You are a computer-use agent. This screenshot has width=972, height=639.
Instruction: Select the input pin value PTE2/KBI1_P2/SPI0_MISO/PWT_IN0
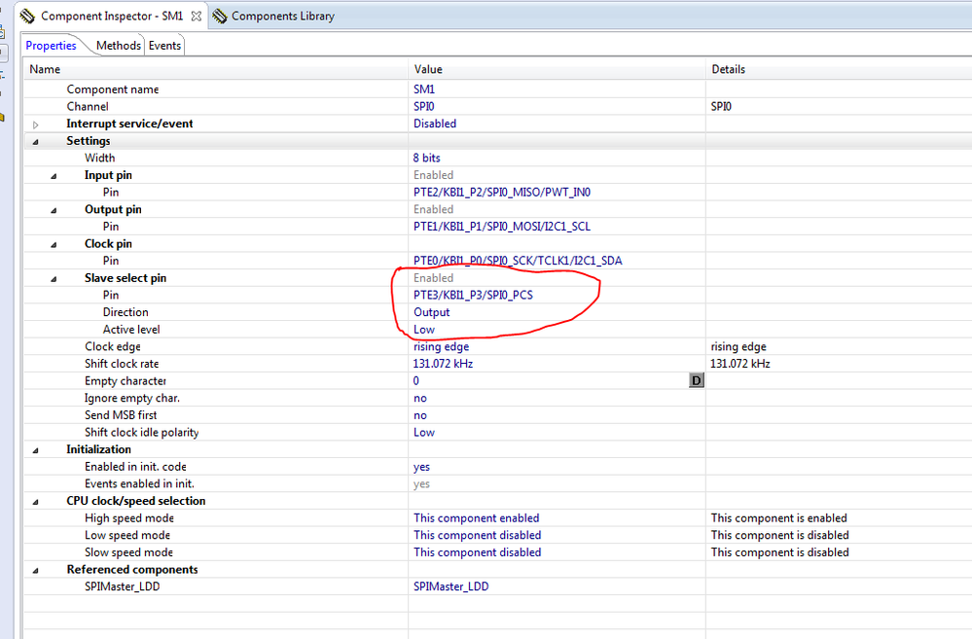501,193
